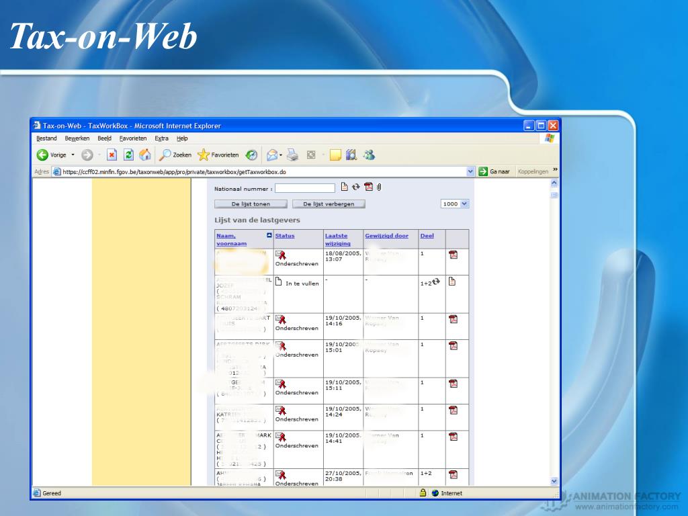Sort by Deel column header
The width and height of the screenshot is (688, 516).
pyautogui.click(x=427, y=236)
